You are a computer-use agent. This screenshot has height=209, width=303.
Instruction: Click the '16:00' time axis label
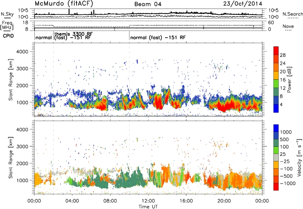(x=186, y=201)
